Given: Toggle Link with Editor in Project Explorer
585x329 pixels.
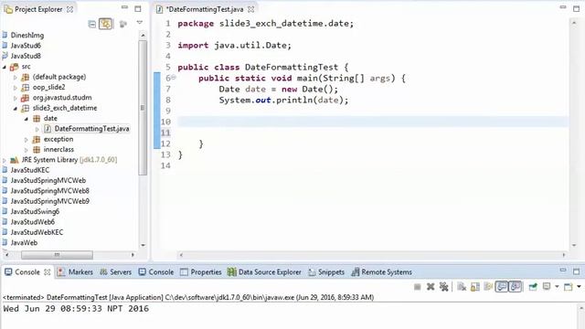Looking at the screenshot, I should click(106, 25).
